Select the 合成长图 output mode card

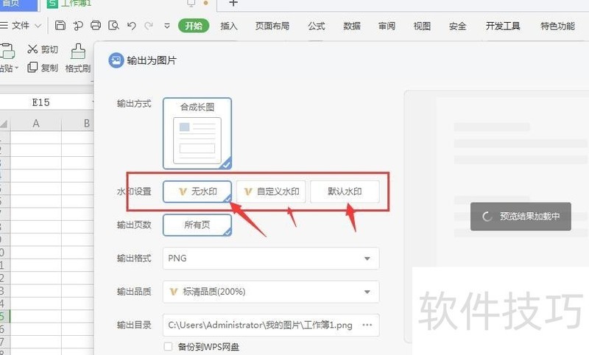(197, 133)
